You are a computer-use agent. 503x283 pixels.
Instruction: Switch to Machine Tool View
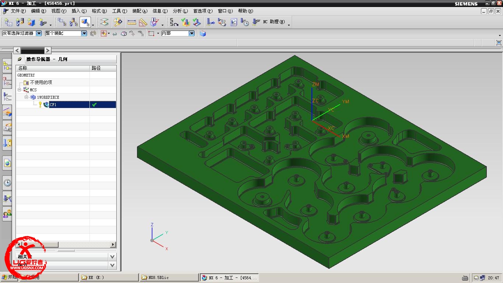(74, 22)
